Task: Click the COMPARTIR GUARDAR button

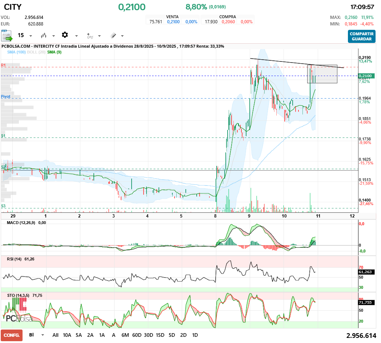Action: [362, 36]
